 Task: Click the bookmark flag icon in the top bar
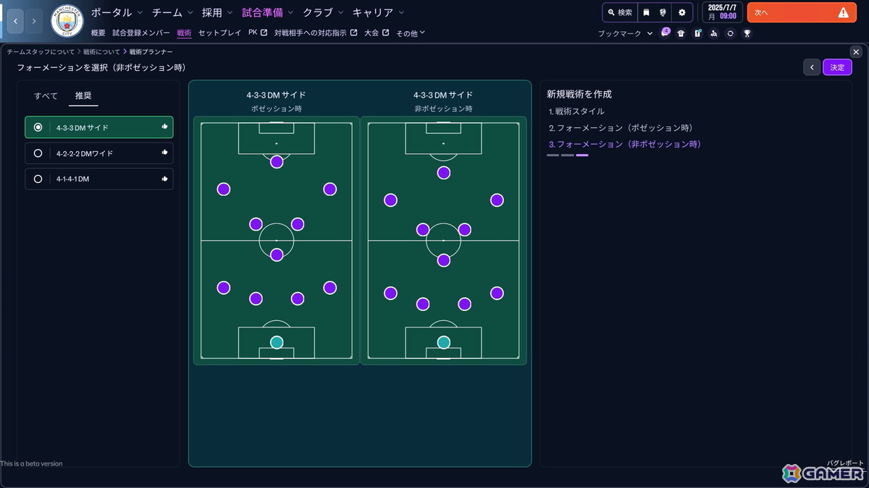tap(647, 12)
